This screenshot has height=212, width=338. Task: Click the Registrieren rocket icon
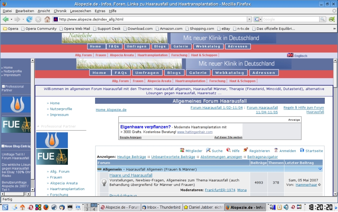pyautogui.click(x=246, y=150)
